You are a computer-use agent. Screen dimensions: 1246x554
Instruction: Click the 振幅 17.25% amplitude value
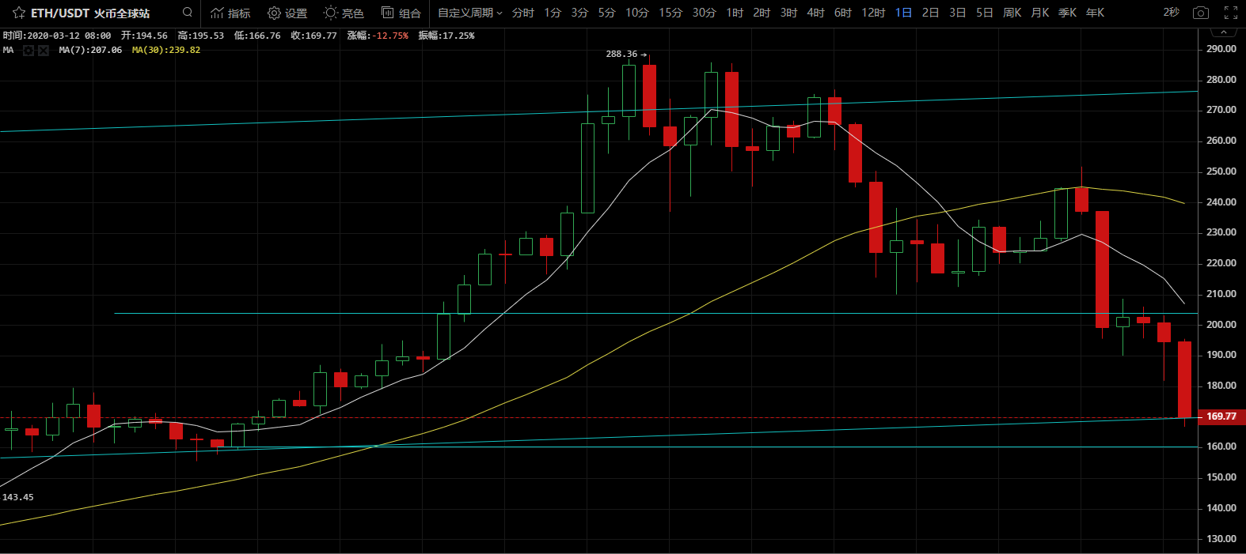click(x=446, y=36)
